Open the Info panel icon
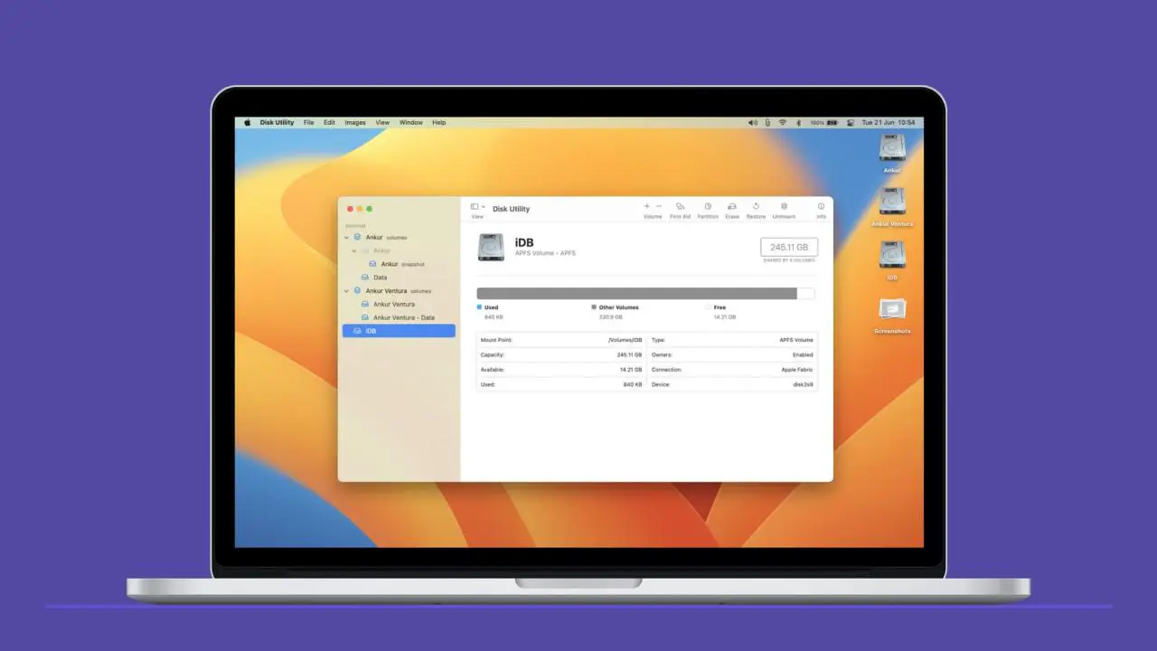1157x651 pixels. (821, 207)
